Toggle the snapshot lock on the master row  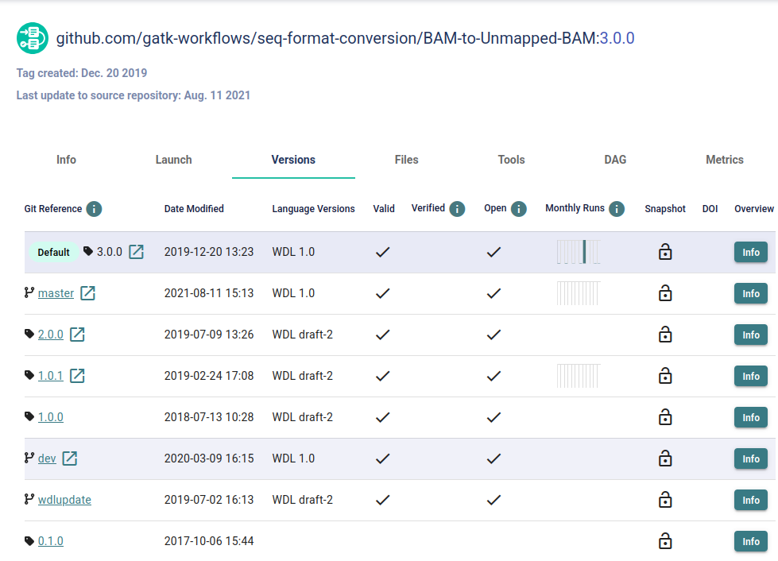pyautogui.click(x=665, y=293)
